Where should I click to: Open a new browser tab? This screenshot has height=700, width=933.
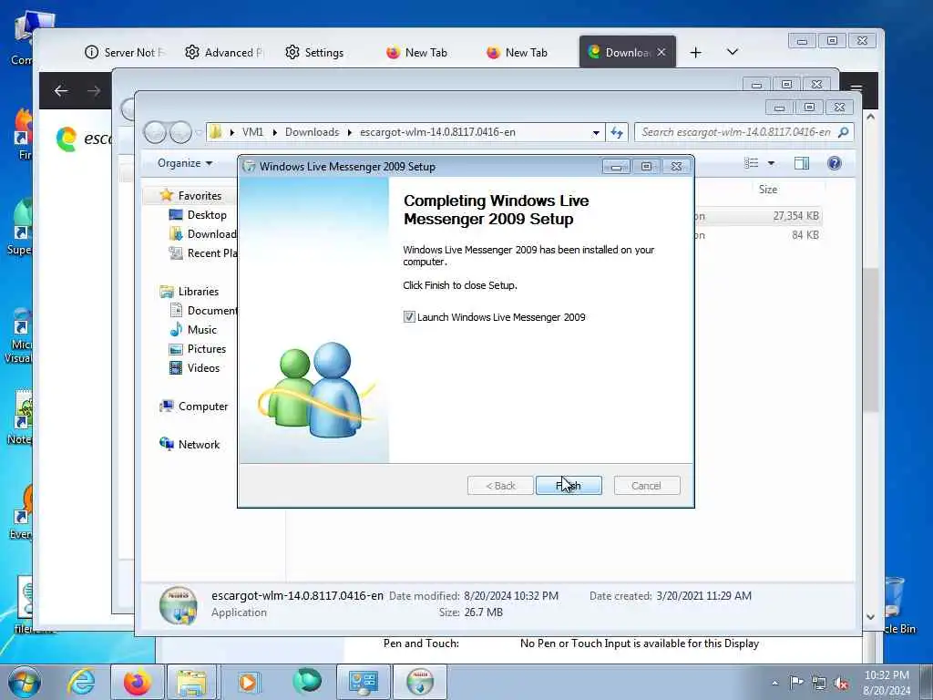pos(695,52)
